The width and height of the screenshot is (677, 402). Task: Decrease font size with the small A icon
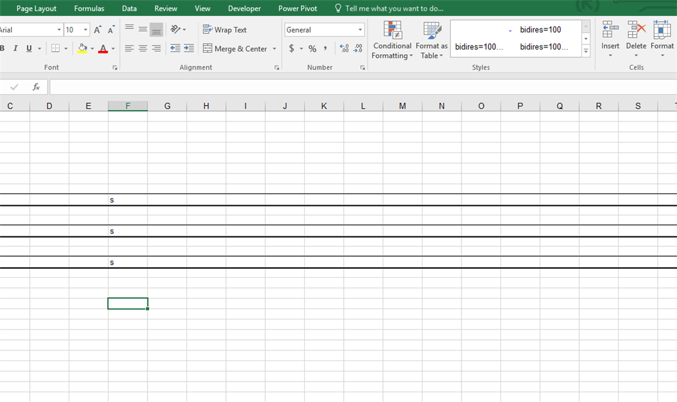click(111, 30)
